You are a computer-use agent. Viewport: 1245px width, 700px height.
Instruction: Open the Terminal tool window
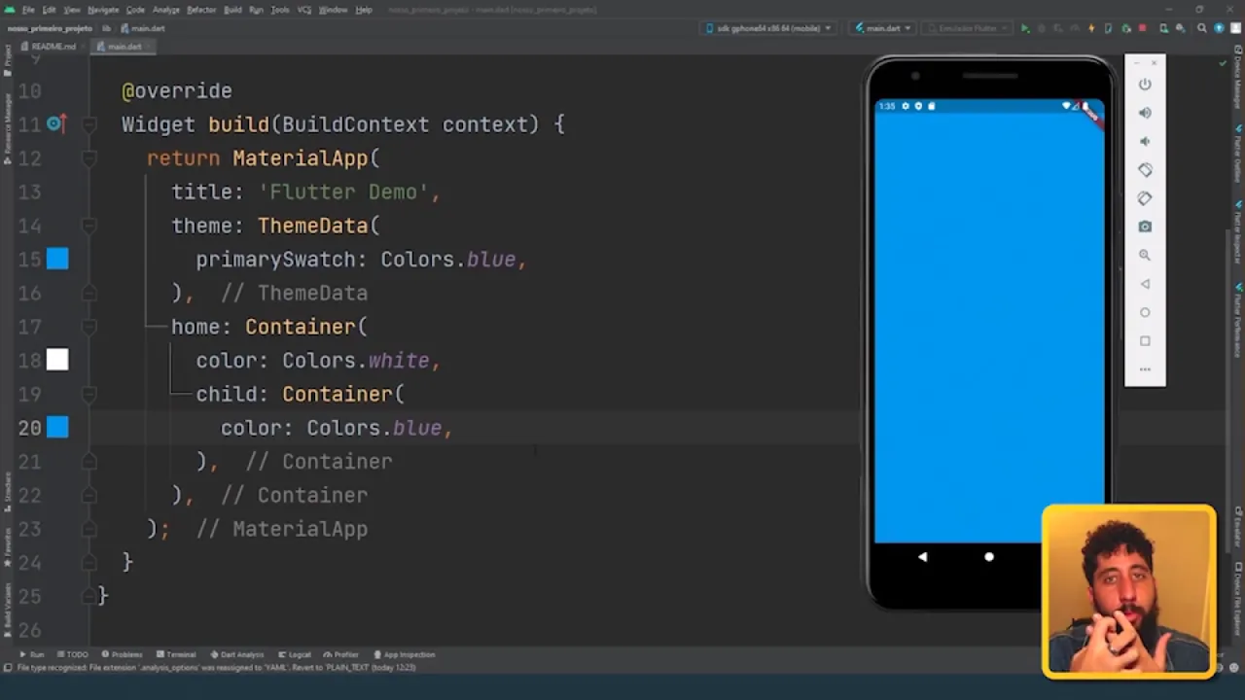coord(176,654)
